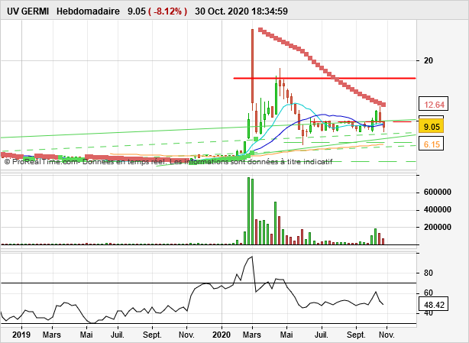Click the Mai label after 2019

86,335
